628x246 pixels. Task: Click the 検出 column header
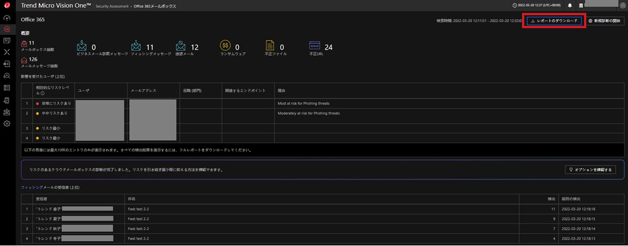click(551, 199)
